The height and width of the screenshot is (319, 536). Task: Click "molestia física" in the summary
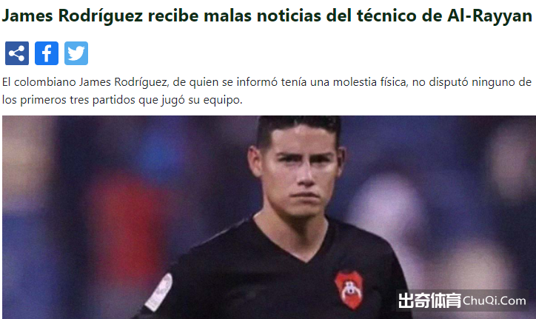click(x=371, y=82)
